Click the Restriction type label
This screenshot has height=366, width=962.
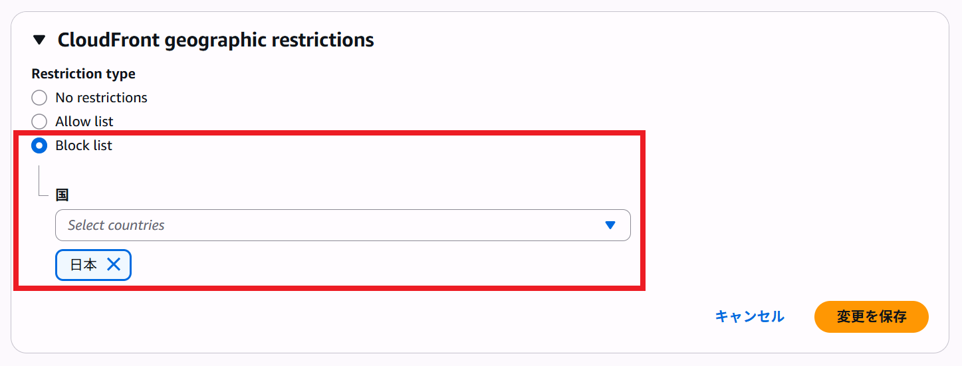coord(84,74)
